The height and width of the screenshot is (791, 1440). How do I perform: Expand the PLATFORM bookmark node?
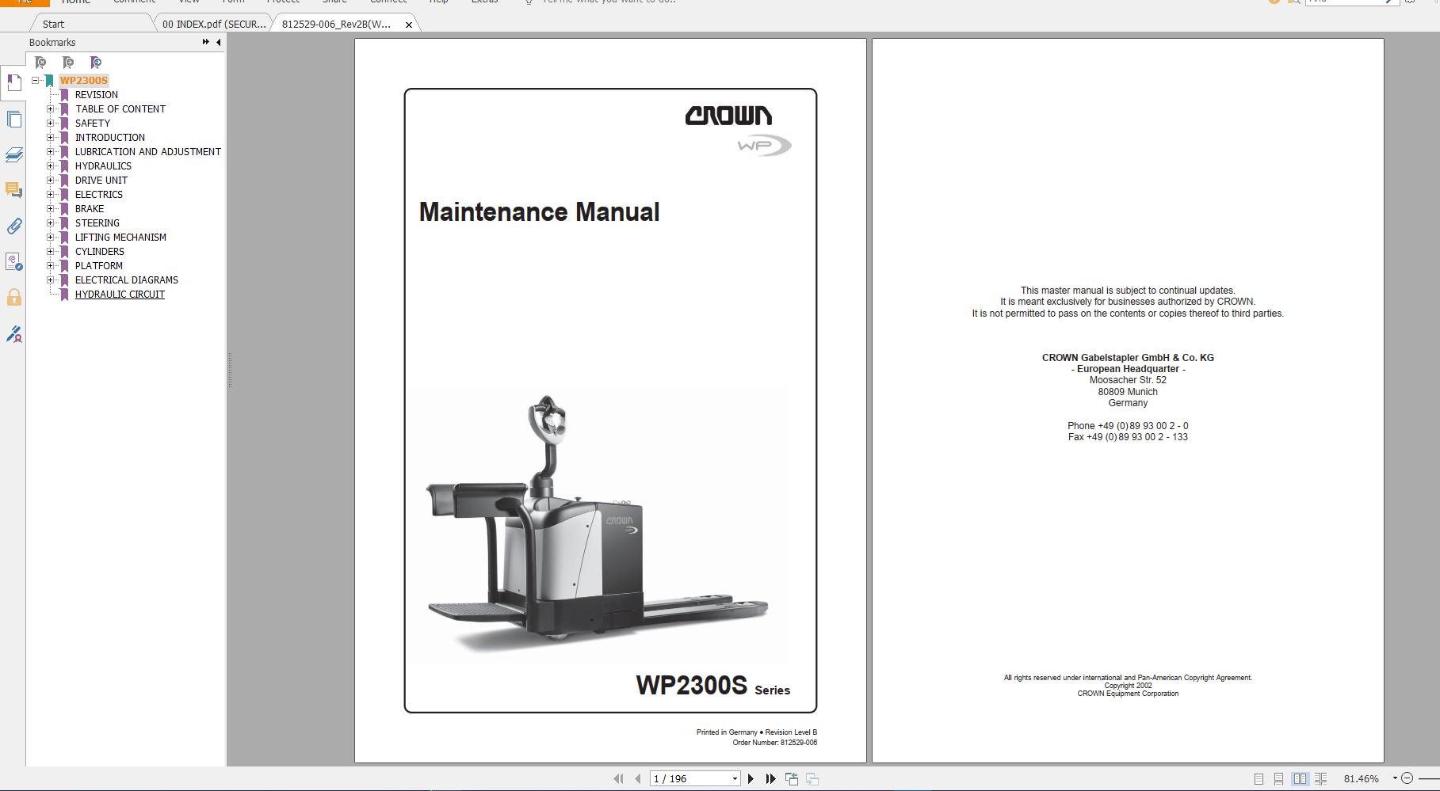coord(51,265)
